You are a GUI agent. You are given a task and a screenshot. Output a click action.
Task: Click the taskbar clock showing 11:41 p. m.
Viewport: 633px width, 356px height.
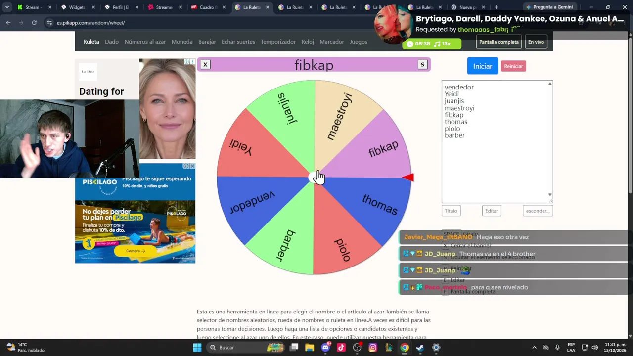(615, 347)
